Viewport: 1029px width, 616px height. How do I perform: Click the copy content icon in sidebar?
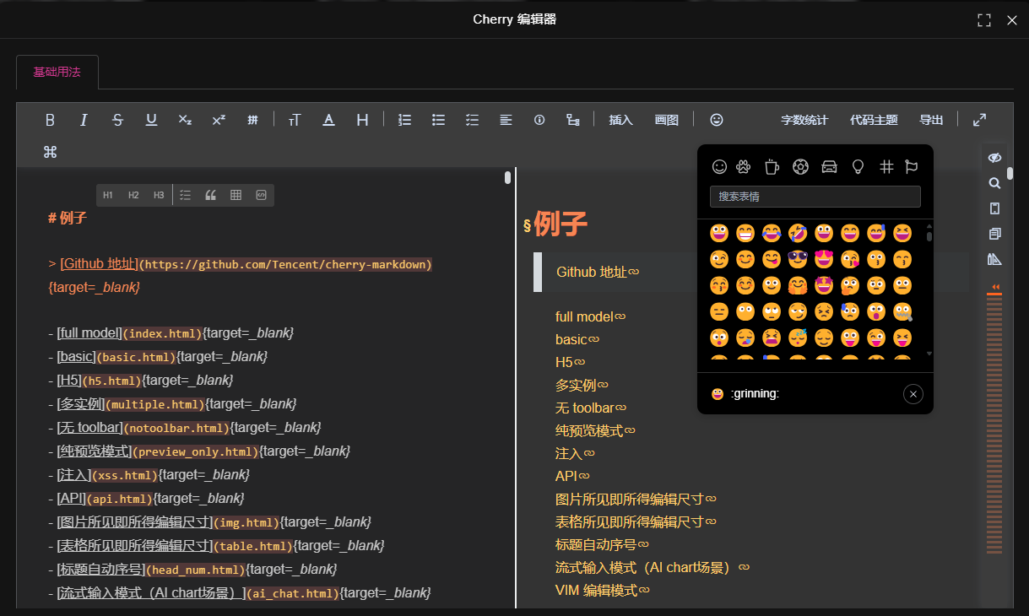(994, 233)
